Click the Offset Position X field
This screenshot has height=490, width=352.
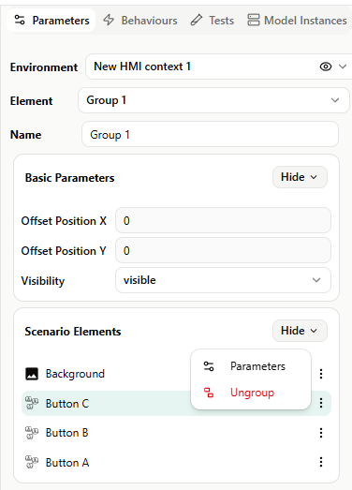pyautogui.click(x=223, y=220)
